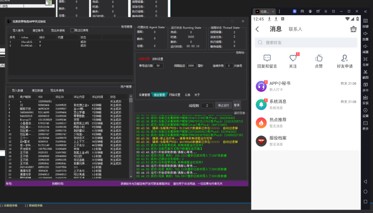Click the emulator 全屏 fullscreen icon
The image size is (373, 213).
pos(365,59)
